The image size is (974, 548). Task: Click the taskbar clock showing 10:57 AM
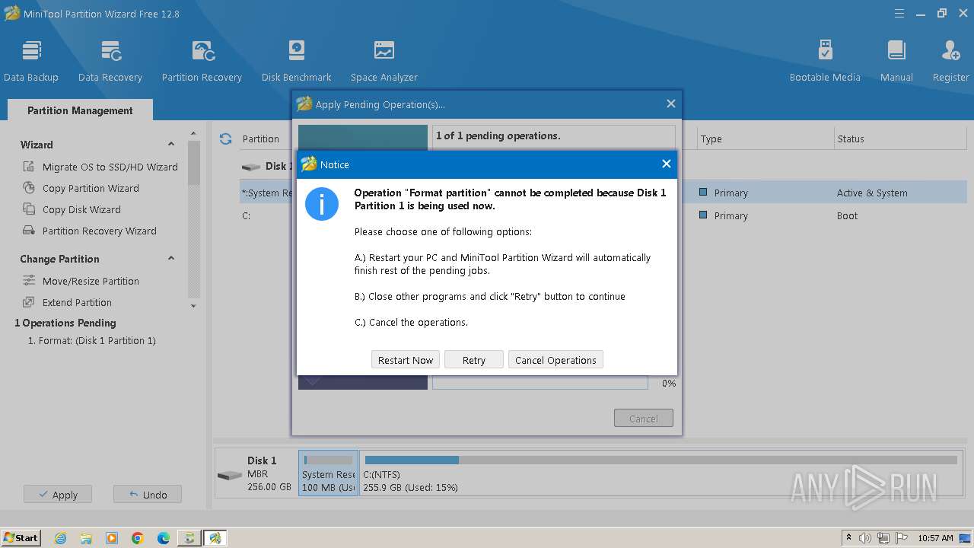(935, 538)
